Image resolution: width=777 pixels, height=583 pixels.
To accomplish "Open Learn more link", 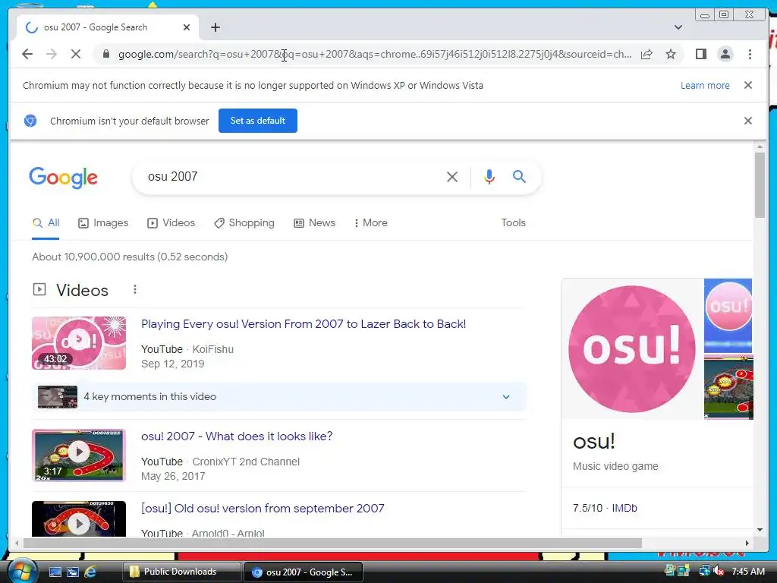I will pos(705,85).
